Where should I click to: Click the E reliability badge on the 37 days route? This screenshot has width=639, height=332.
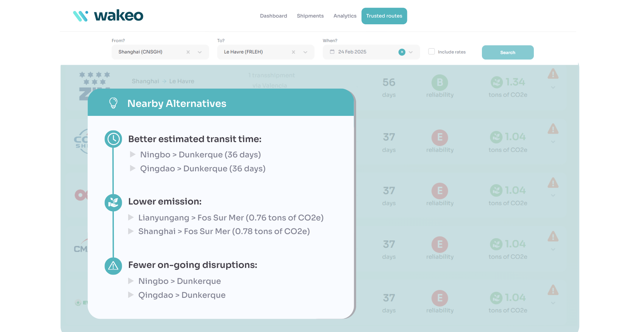[440, 137]
